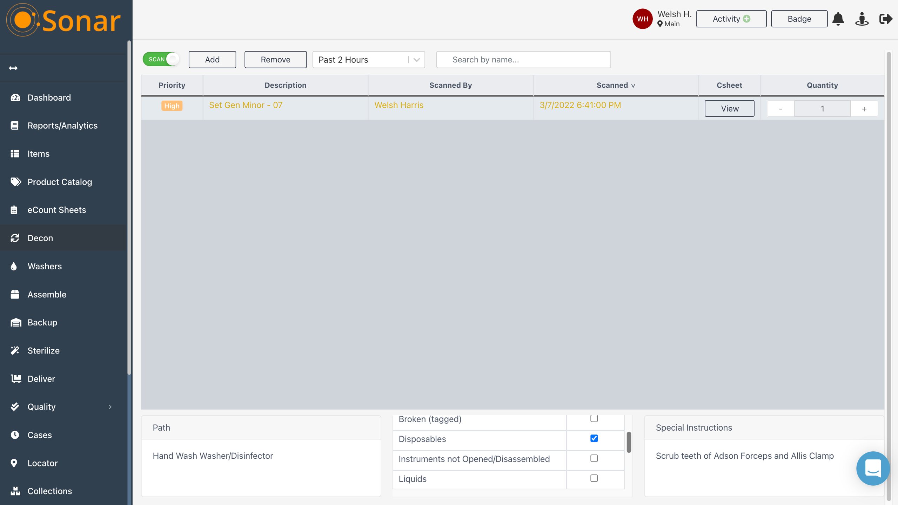Click the Search by name field
Image resolution: width=898 pixels, height=505 pixels.
click(523, 60)
